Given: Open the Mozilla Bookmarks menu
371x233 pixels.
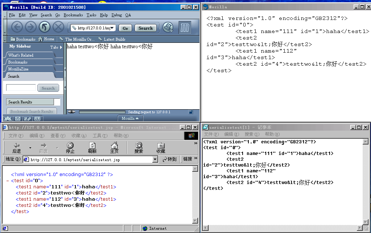Looking at the screenshot, I should click(x=73, y=15).
